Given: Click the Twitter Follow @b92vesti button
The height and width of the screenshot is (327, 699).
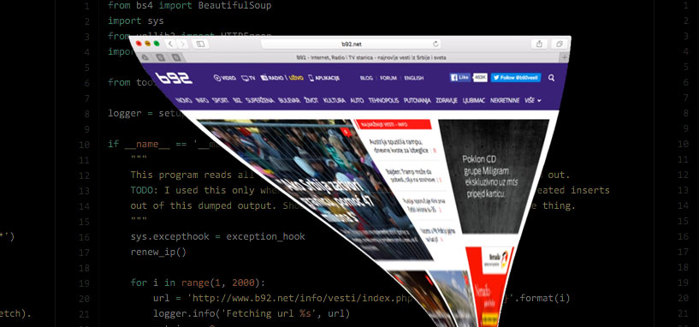Looking at the screenshot, I should click(516, 78).
